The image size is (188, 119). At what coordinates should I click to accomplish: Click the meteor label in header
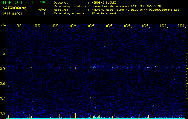coord(42,10)
